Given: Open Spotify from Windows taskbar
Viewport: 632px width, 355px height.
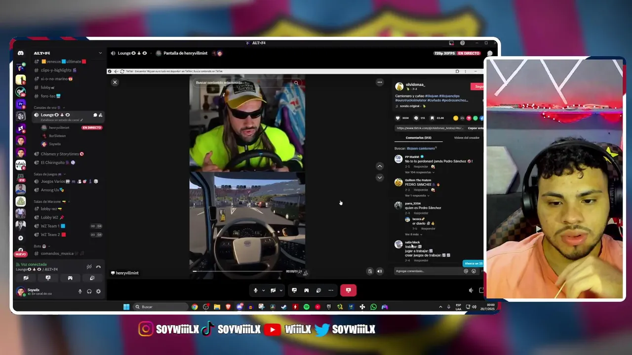Looking at the screenshot, I should point(306,307).
